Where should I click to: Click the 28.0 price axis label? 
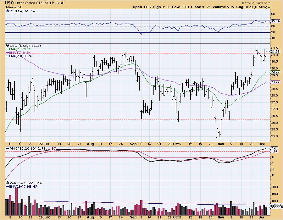click(274, 96)
